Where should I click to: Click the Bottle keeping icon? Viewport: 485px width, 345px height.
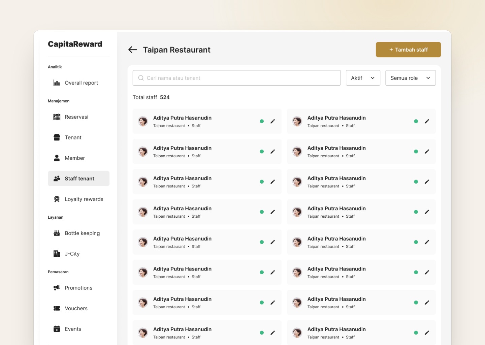57,233
